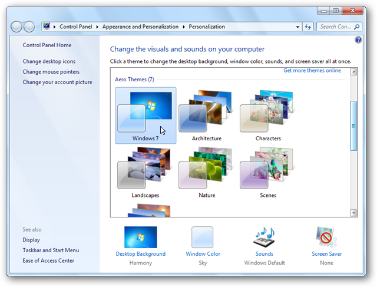The width and height of the screenshot is (377, 287).
Task: Minimize the Personalization window
Action: 323,11
